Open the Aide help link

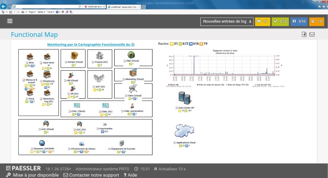coord(131,175)
